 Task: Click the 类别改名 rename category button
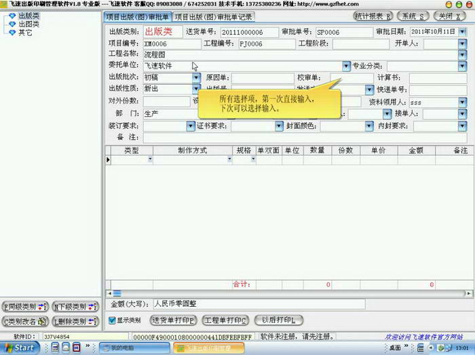[x=25, y=321]
